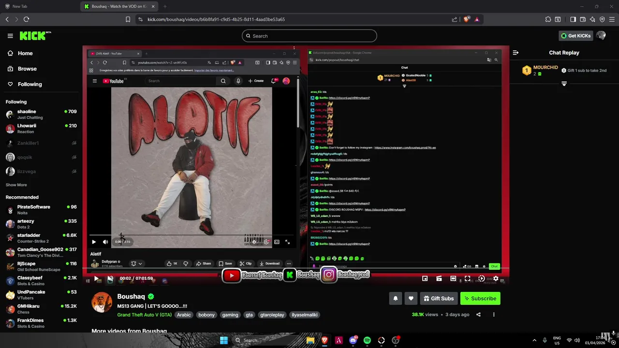This screenshot has width=619, height=348.
Task: Share the page from the address bar
Action: (x=455, y=19)
